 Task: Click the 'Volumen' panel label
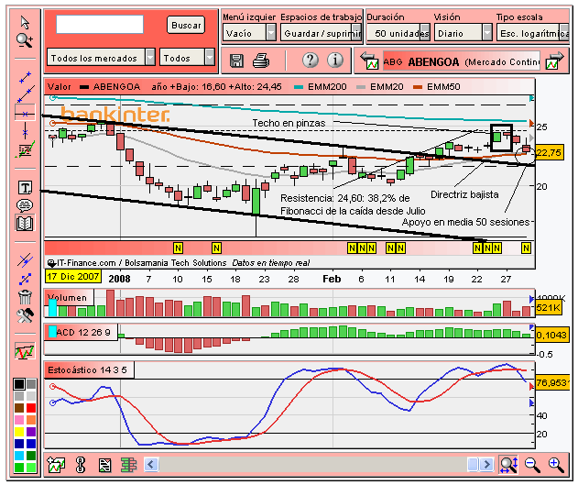click(x=67, y=297)
